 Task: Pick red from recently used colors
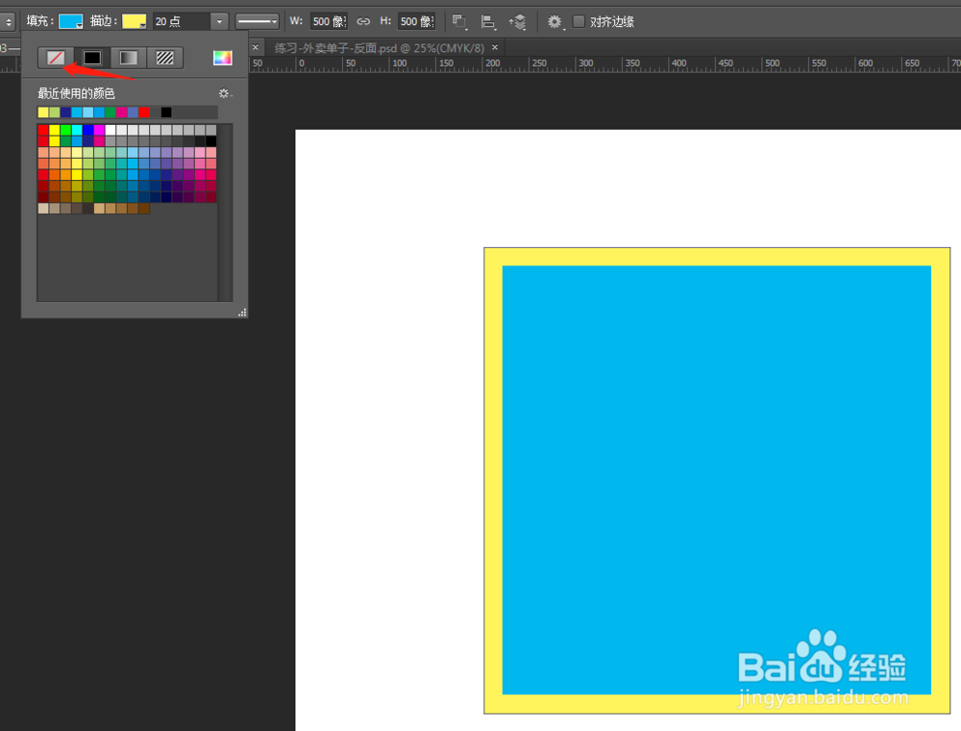coord(144,113)
